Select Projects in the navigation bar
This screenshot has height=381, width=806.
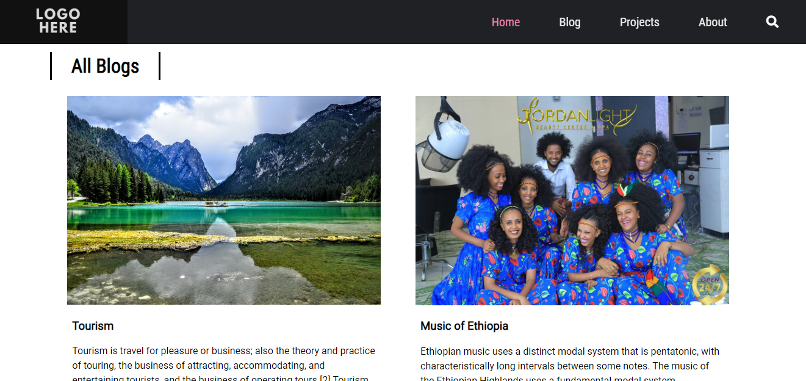point(639,22)
